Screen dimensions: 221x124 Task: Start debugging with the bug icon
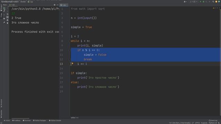tap(203, 1)
